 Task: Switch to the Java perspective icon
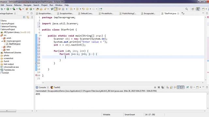[x=198, y=9]
